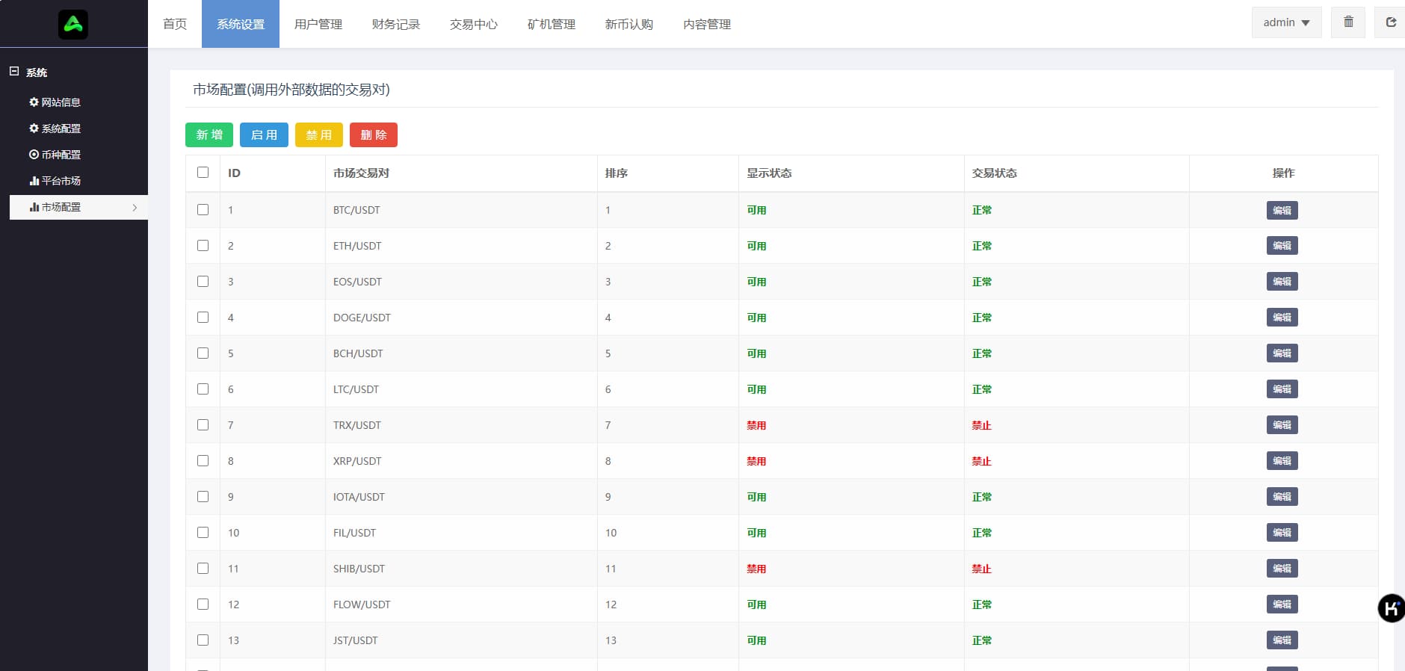Open the admin user dropdown
The height and width of the screenshot is (671, 1405).
click(x=1286, y=22)
